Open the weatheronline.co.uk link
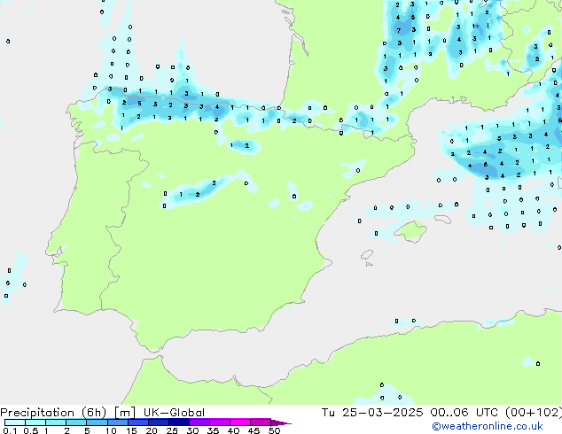The image size is (562, 434). tap(488, 426)
